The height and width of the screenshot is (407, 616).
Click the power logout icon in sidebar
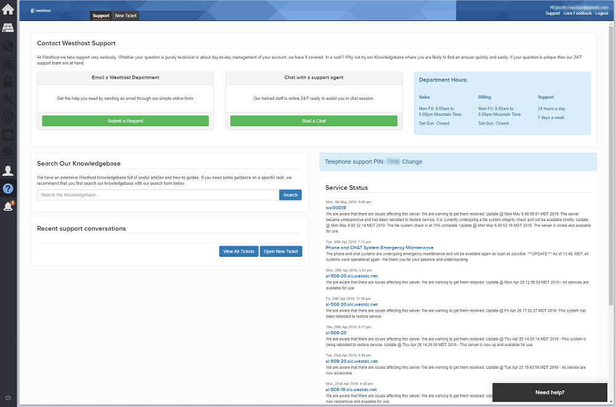tap(8, 398)
